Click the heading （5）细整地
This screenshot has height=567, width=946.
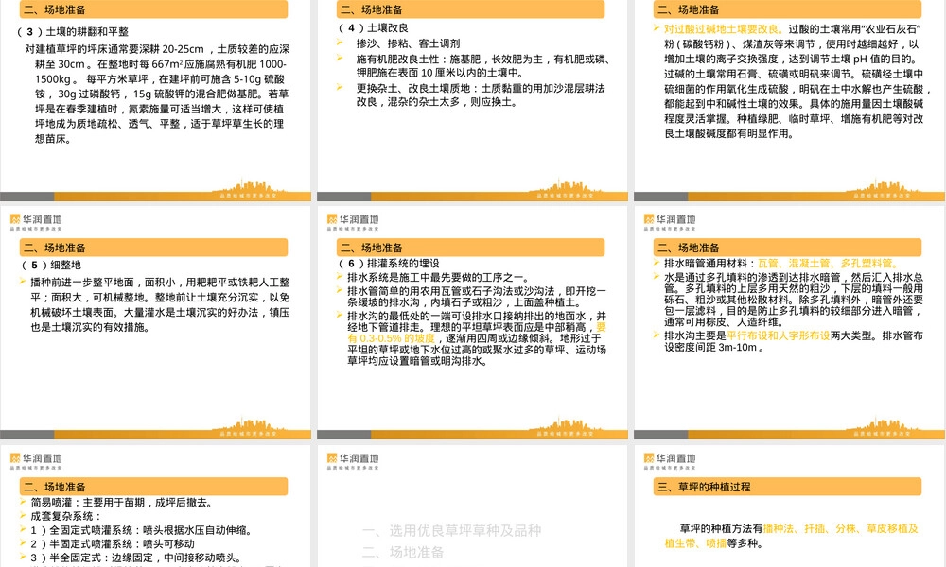[51, 266]
